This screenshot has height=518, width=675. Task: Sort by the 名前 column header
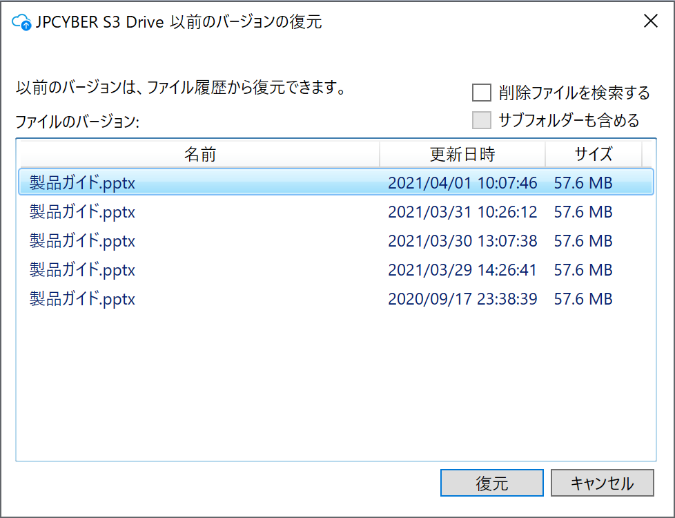point(200,154)
